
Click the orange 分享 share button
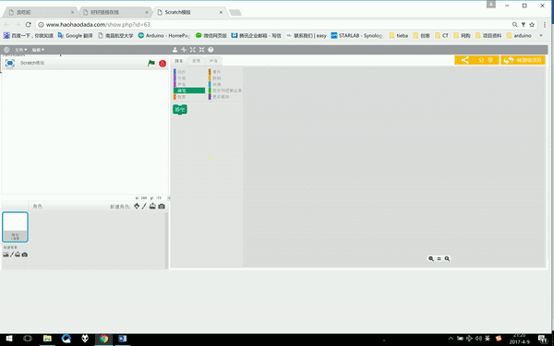click(x=476, y=60)
